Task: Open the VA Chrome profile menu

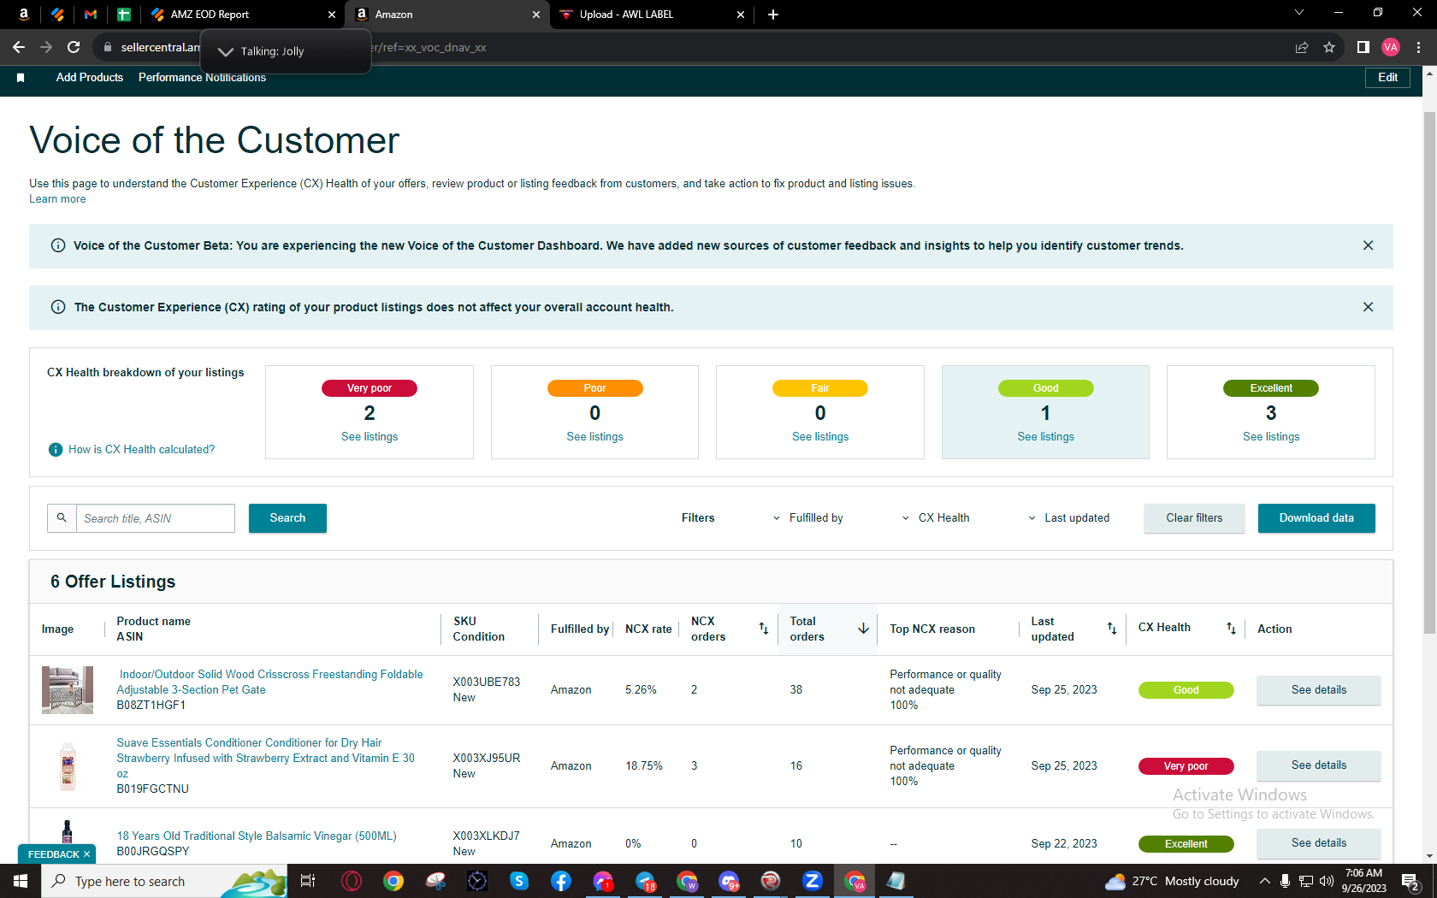Action: pyautogui.click(x=1391, y=47)
